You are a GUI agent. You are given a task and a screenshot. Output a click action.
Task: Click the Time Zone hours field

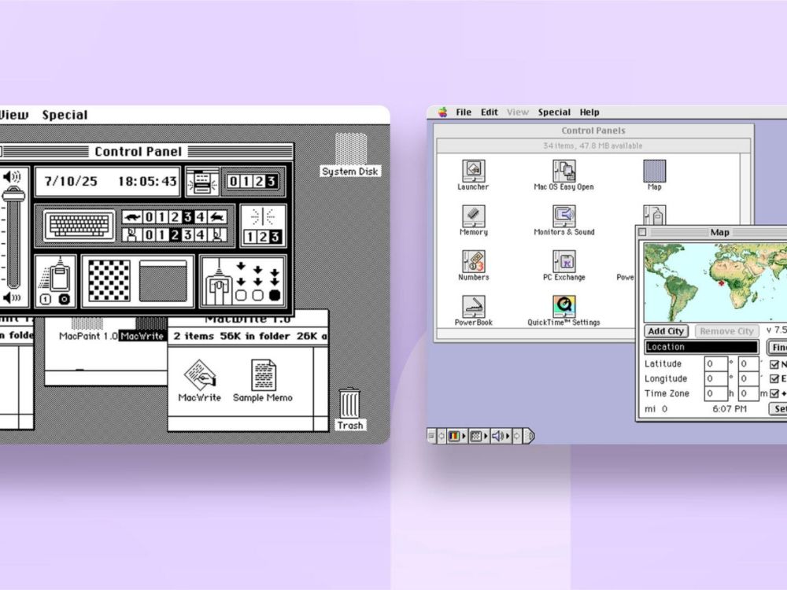(715, 394)
